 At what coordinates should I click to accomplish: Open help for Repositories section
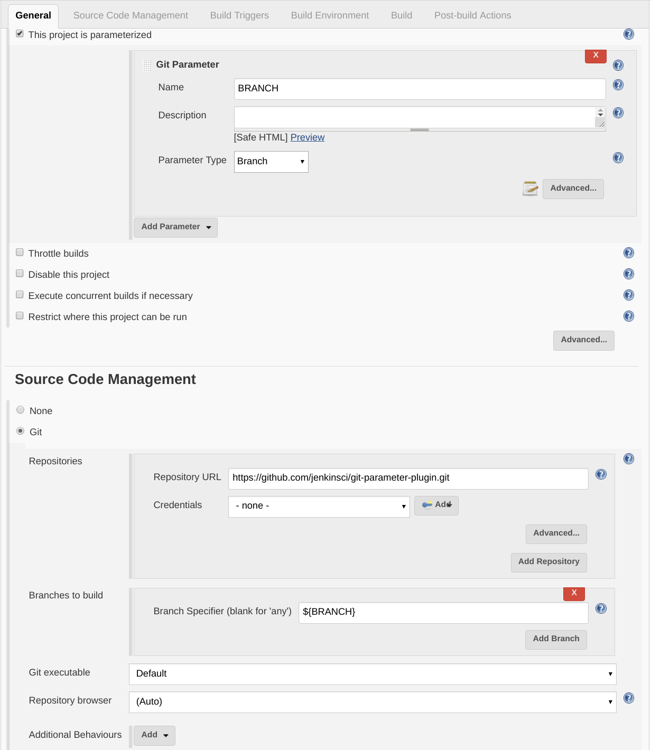click(629, 459)
